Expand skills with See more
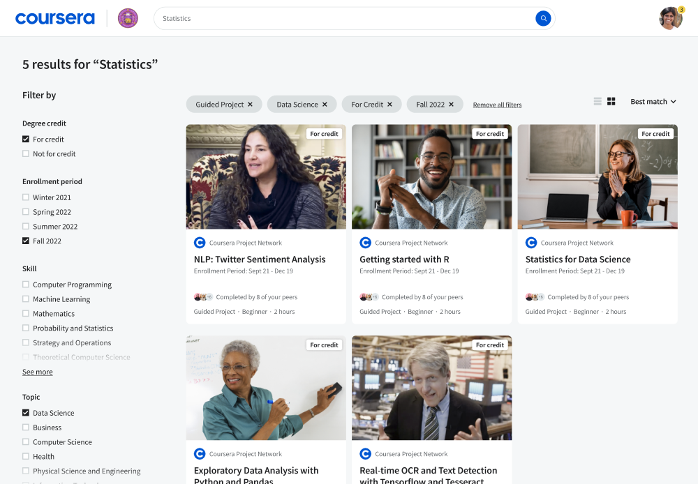 (x=38, y=372)
